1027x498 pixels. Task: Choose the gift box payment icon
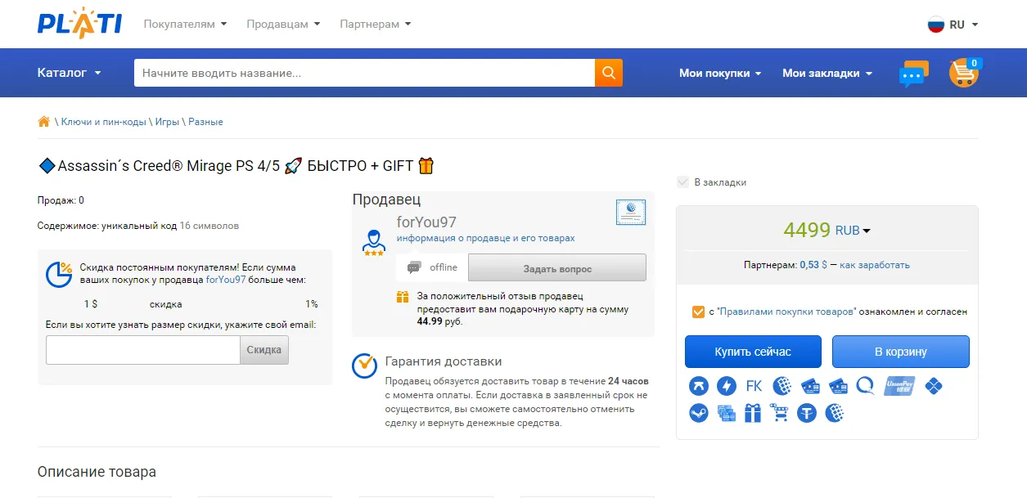754,413
